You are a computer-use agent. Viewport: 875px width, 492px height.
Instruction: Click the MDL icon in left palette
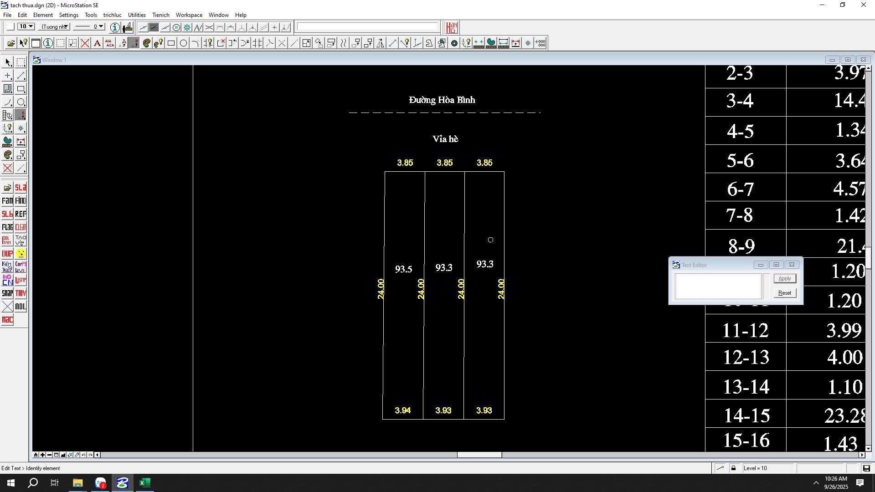coord(21,307)
